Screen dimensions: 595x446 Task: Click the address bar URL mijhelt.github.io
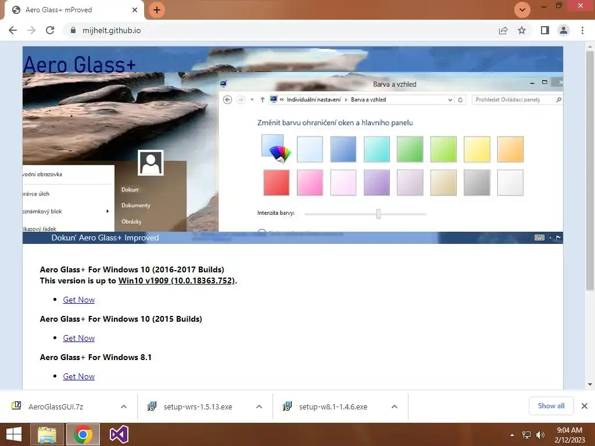pos(112,30)
